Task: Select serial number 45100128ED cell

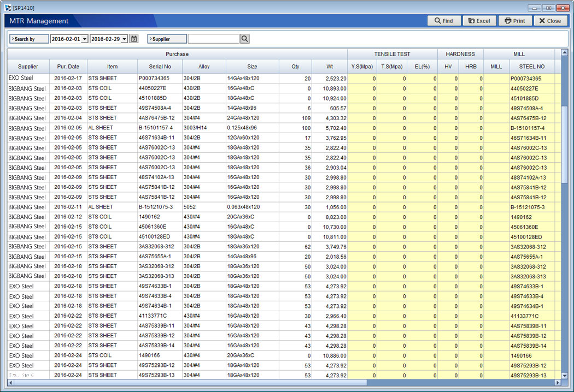Action: click(160, 236)
